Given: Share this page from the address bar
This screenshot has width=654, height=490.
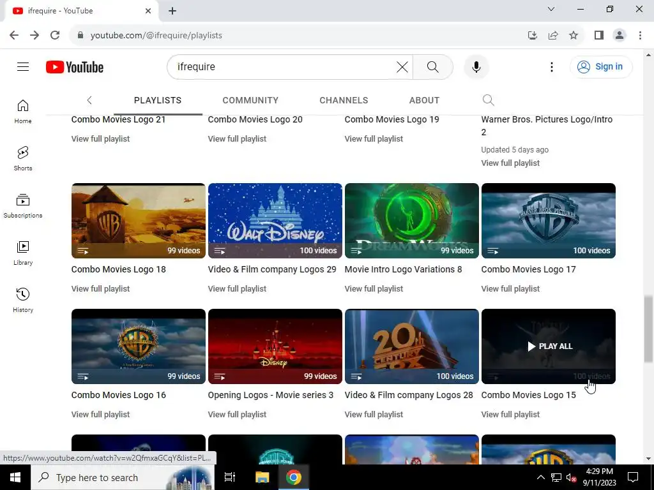Looking at the screenshot, I should (553, 35).
